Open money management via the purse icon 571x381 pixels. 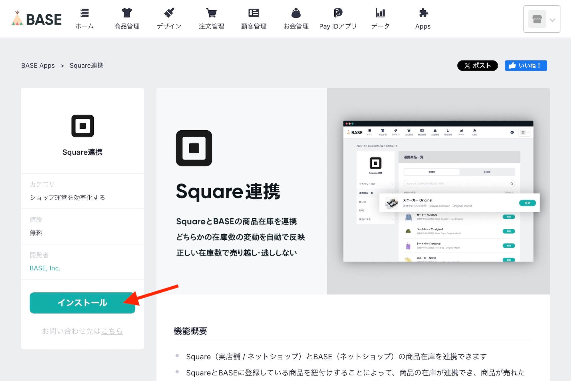click(296, 13)
